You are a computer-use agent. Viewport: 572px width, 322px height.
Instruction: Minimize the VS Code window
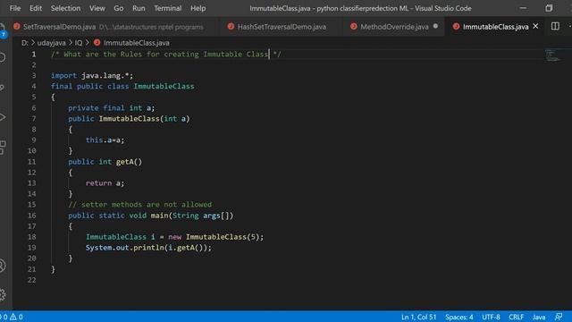coord(523,8)
